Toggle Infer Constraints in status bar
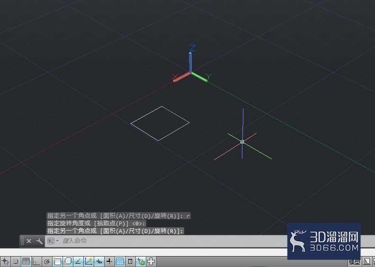 coord(5,261)
